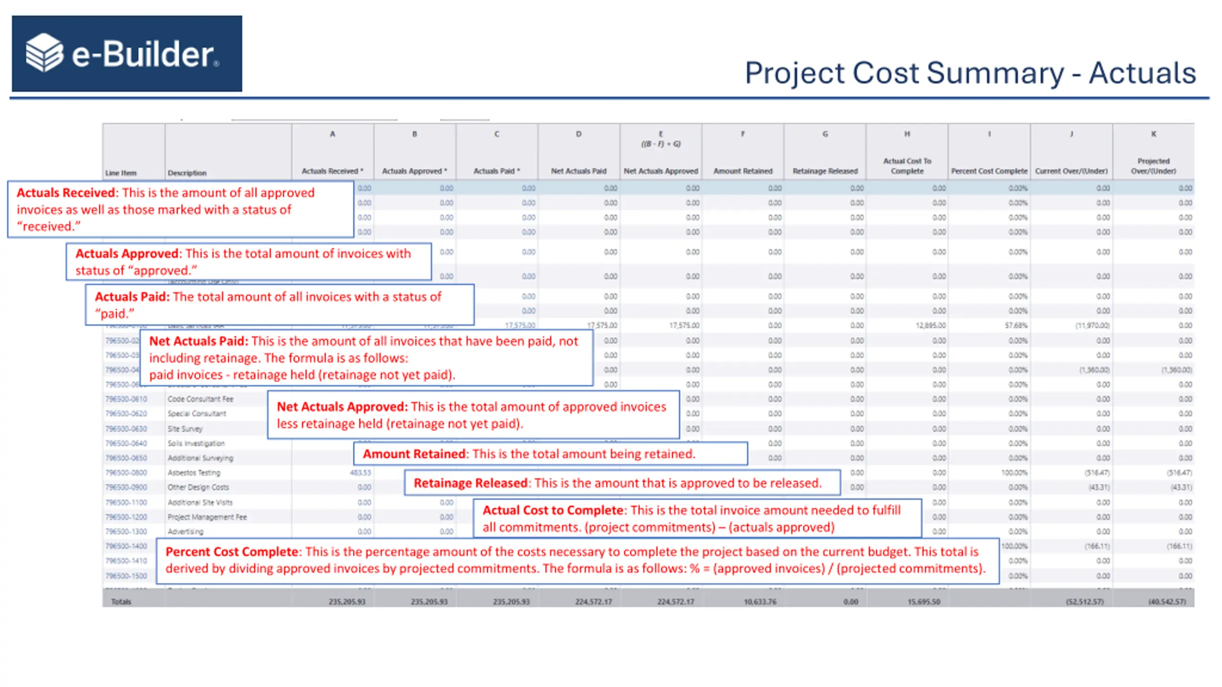Select the Actuals Received column header
The width and height of the screenshot is (1222, 687).
(332, 171)
